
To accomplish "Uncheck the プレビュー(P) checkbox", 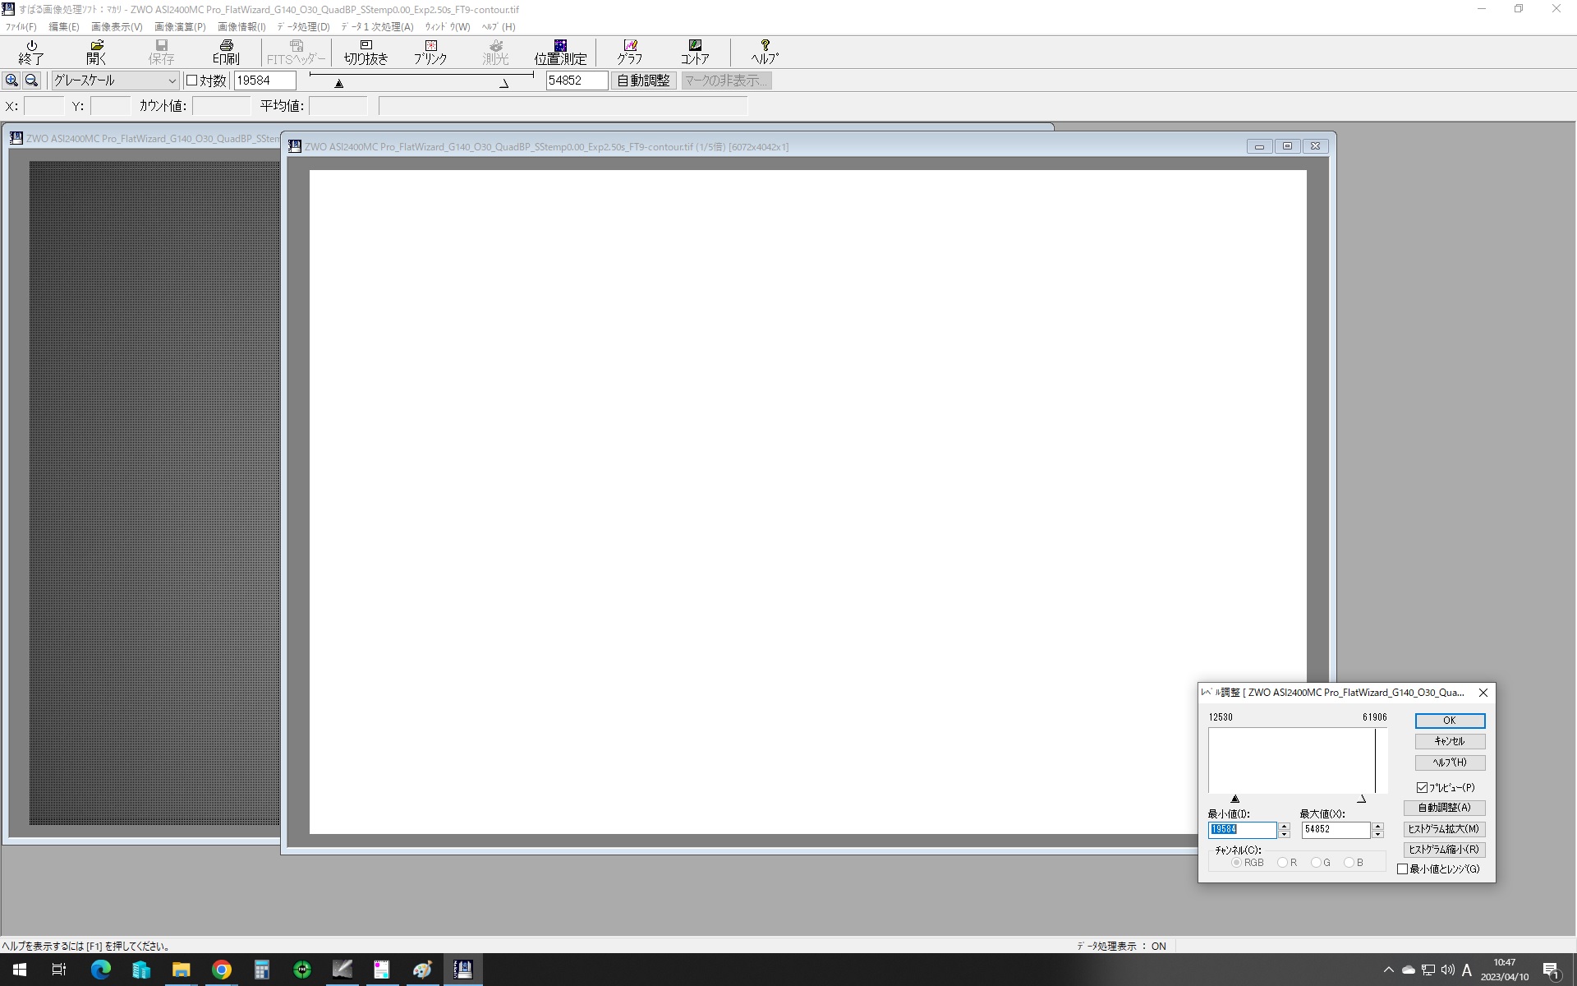I will [1422, 787].
